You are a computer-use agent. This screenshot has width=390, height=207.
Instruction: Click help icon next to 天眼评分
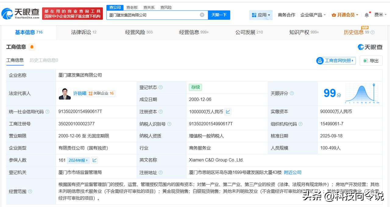(292, 93)
